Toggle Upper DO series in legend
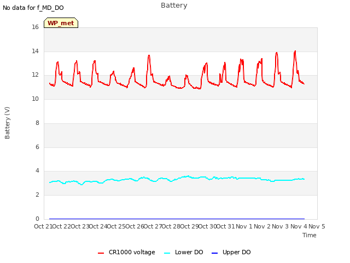 tap(231, 252)
